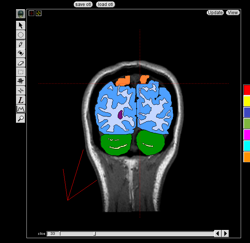Pick the red color swatch
The width and height of the screenshot is (250, 243).
(x=247, y=90)
